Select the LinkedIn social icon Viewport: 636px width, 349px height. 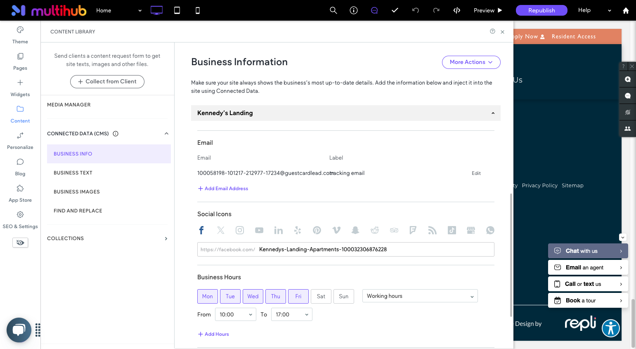point(279,230)
